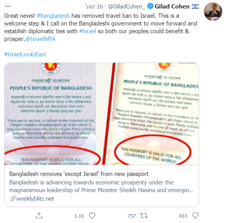Open article titled Bangladesh removes 'except Israel'

[x=79, y=174]
